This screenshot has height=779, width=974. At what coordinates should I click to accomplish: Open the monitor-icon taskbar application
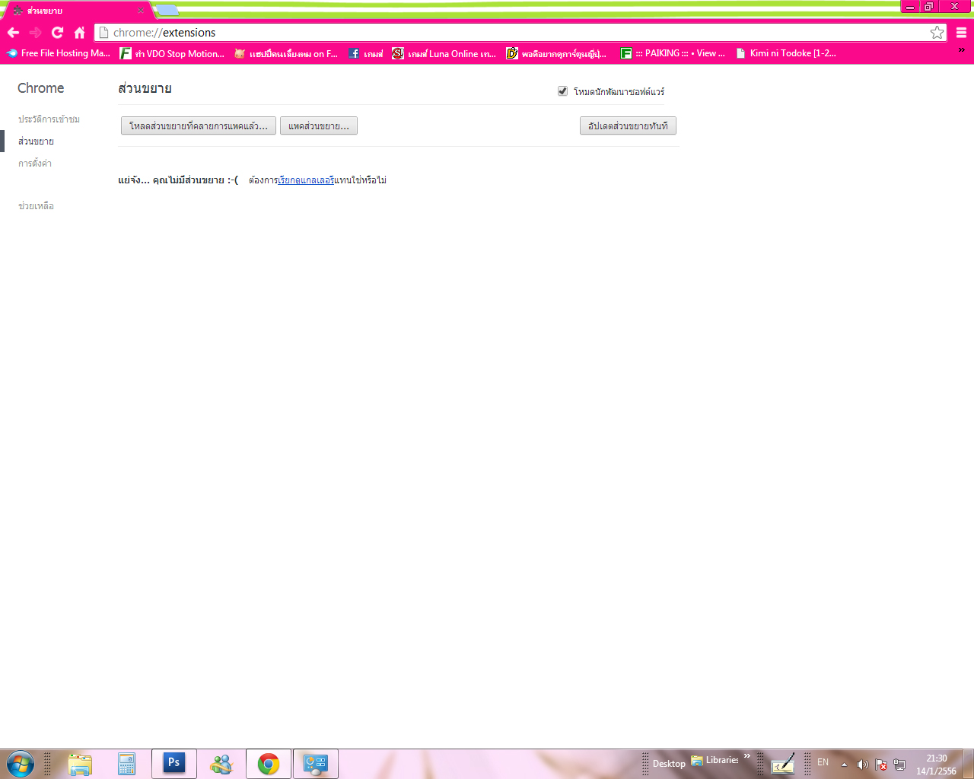[x=316, y=764]
